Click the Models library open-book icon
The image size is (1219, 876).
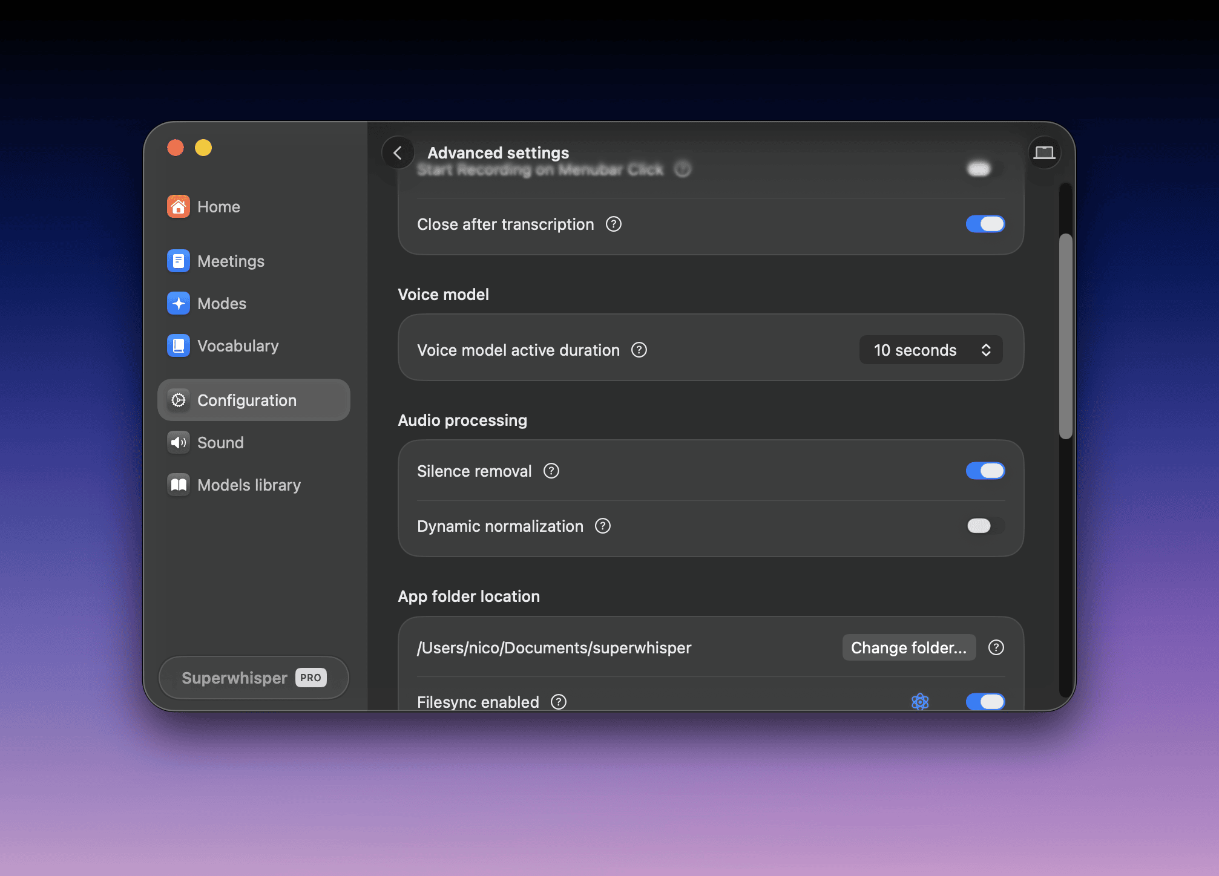179,485
